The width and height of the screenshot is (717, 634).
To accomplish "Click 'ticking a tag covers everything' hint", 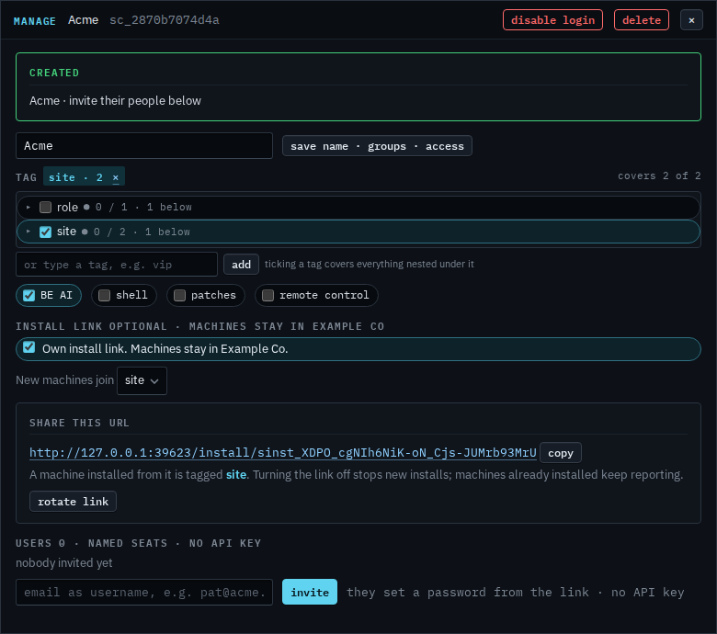I will click(x=369, y=265).
